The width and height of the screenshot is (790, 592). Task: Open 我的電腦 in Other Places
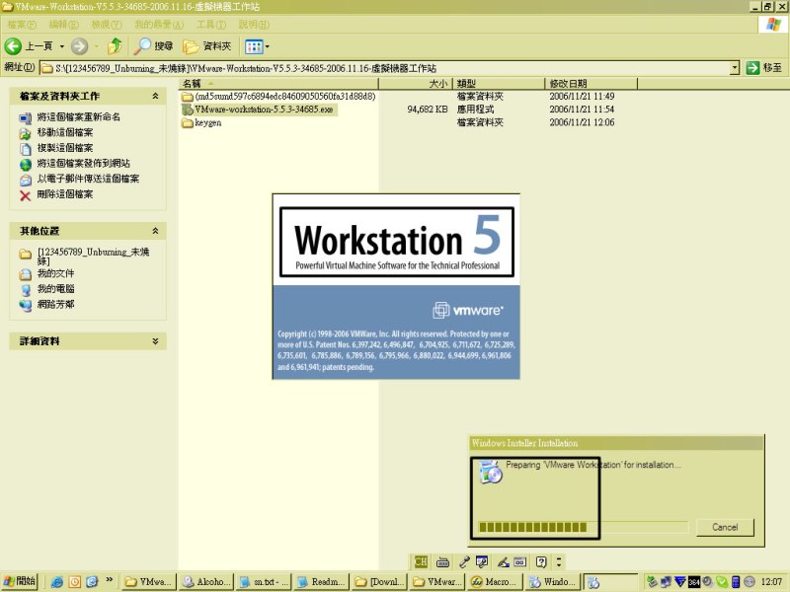click(55, 288)
